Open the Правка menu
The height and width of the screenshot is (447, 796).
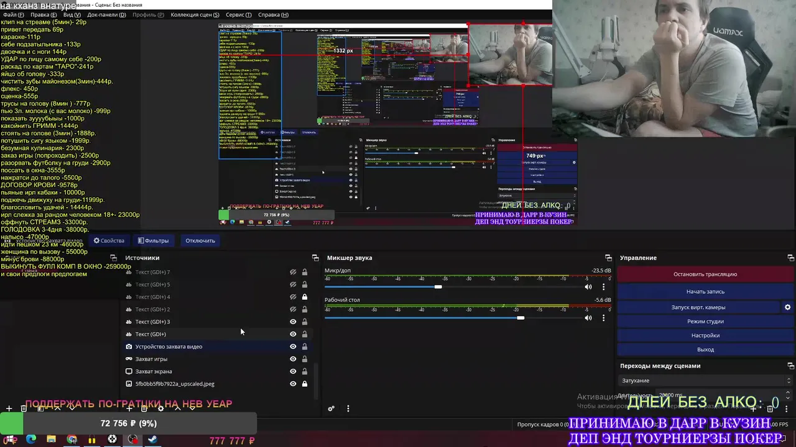point(42,14)
